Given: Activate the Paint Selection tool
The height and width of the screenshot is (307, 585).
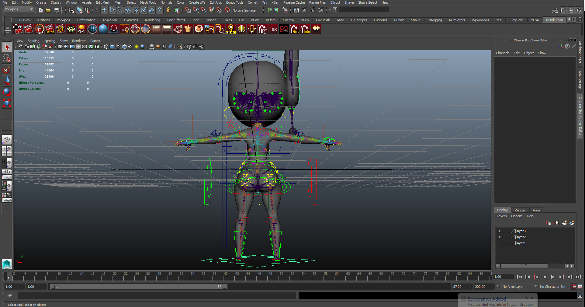Looking at the screenshot, I should coord(7,70).
